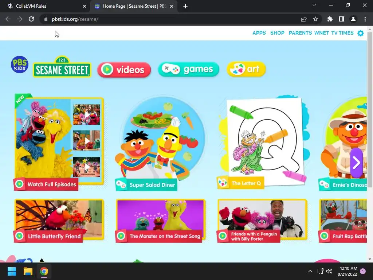Viewport: 373px width, 280px height.
Task: Bookmark this page with the star
Action: pos(315,19)
